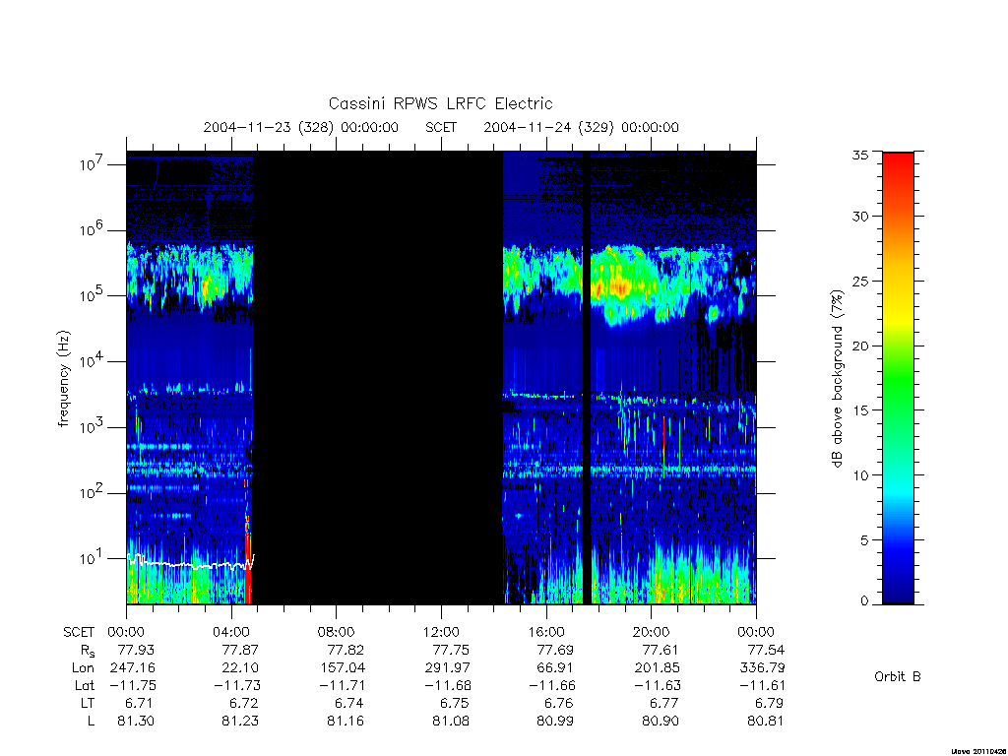Click the 'Lat' row label
This screenshot has width=1008, height=756.
coord(85,685)
